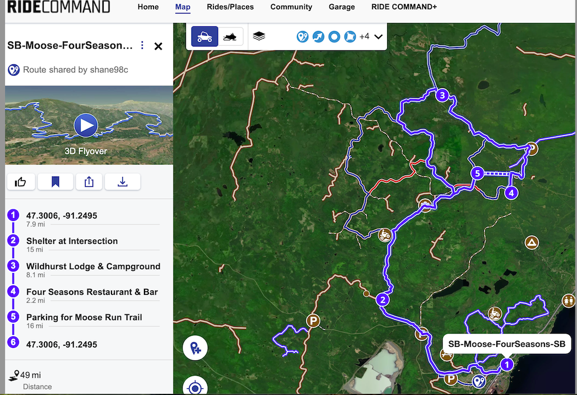Click map marker 3 on the route

pyautogui.click(x=443, y=96)
